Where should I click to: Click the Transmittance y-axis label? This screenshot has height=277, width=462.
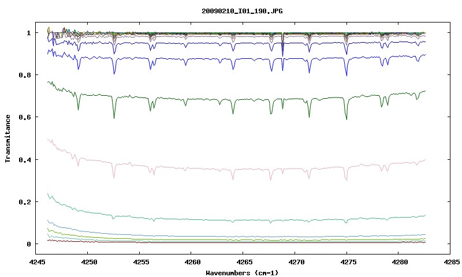(8, 138)
